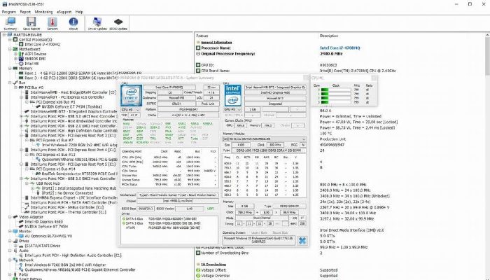Image resolution: width=490 pixels, height=280 pixels.
Task: Open the CPU #0 selector dropdown
Action: (x=130, y=110)
